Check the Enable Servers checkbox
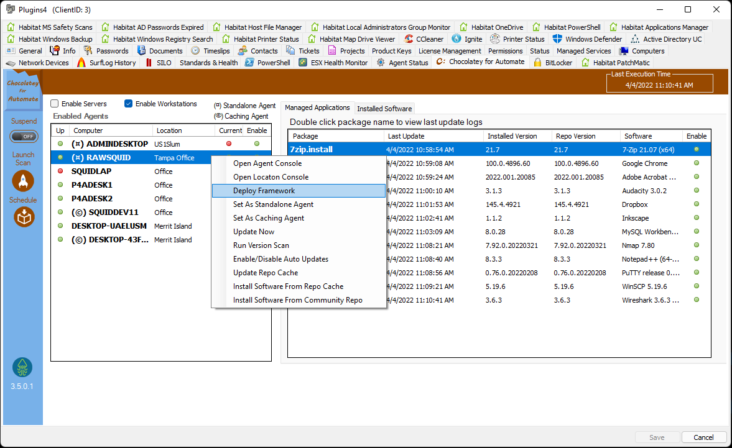Viewport: 732px width, 448px height. 53,103
